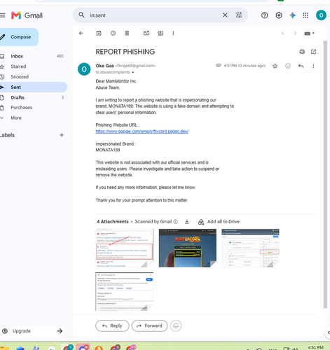Create new label plus icon
The height and width of the screenshot is (350, 330).
pyautogui.click(x=62, y=135)
